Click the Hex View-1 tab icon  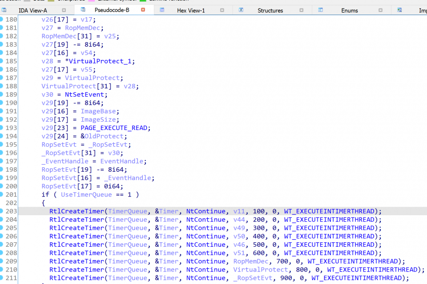[162, 10]
